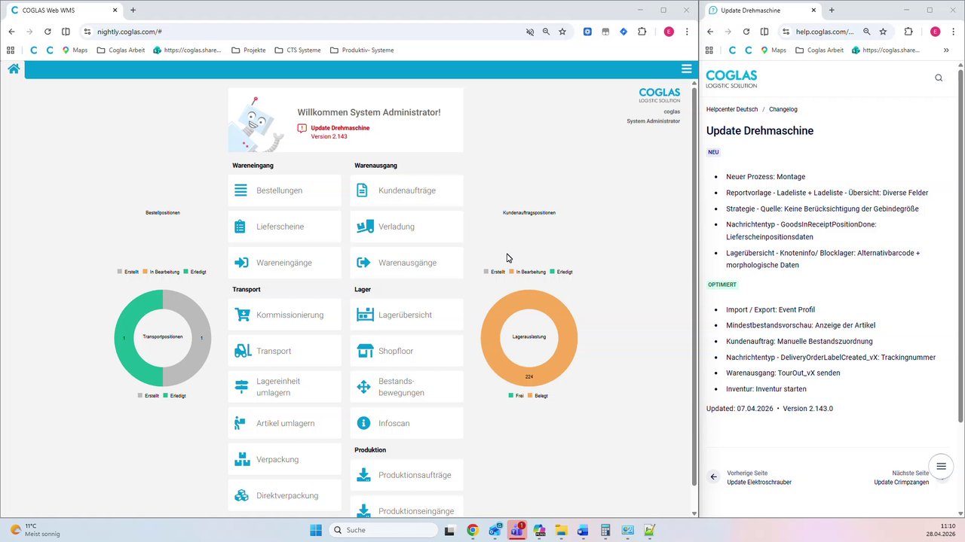
Task: Open the Transport forklift tile
Action: 284,351
